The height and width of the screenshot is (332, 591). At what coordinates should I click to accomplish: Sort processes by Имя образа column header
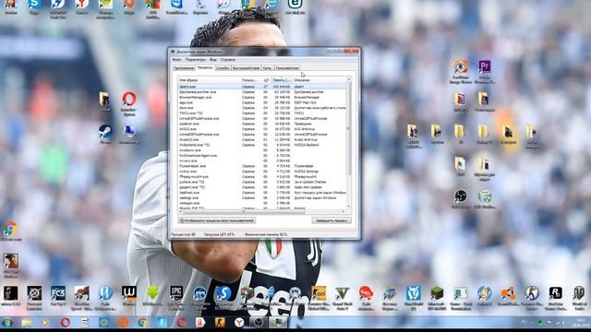pyautogui.click(x=210, y=80)
